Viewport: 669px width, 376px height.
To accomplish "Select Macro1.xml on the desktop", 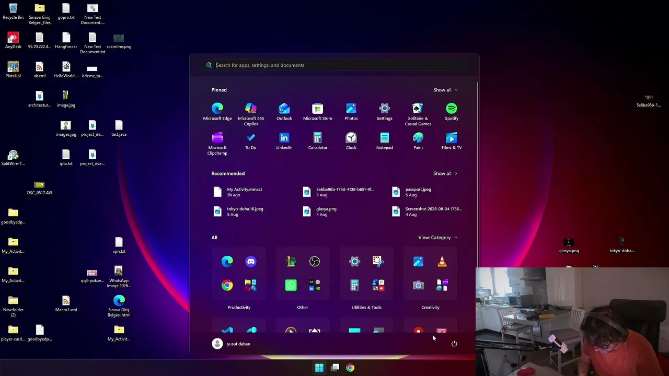I will [x=66, y=304].
